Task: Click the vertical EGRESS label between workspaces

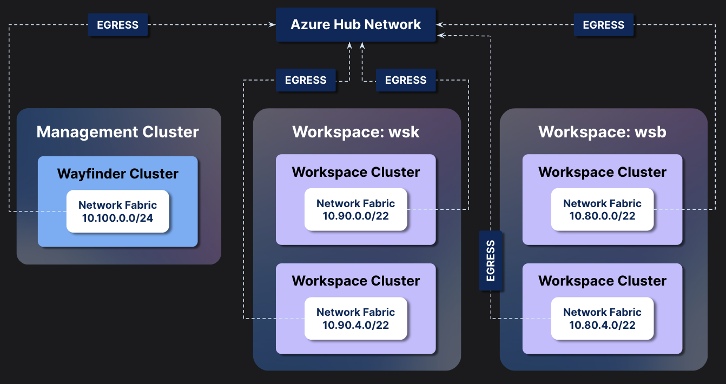Action: [x=491, y=261]
